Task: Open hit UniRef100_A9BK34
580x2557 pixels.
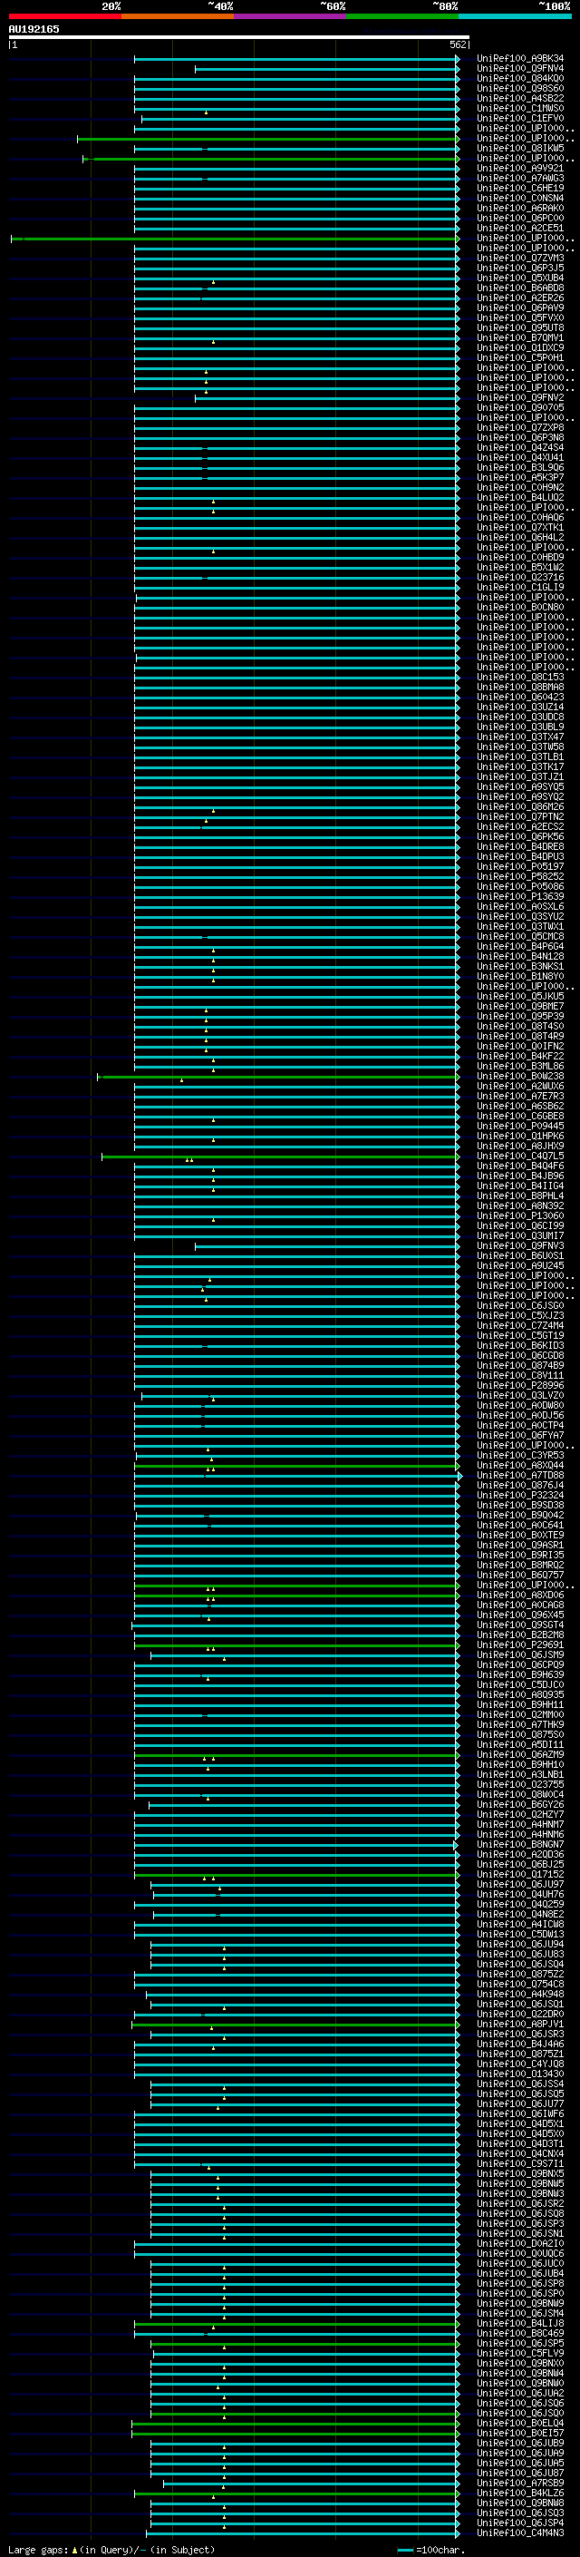Action: [x=520, y=59]
